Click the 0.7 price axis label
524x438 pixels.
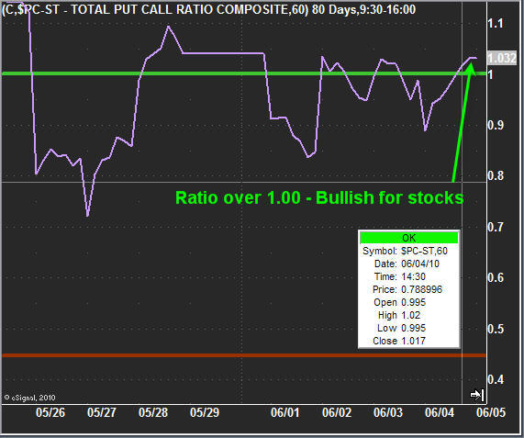pyautogui.click(x=496, y=228)
